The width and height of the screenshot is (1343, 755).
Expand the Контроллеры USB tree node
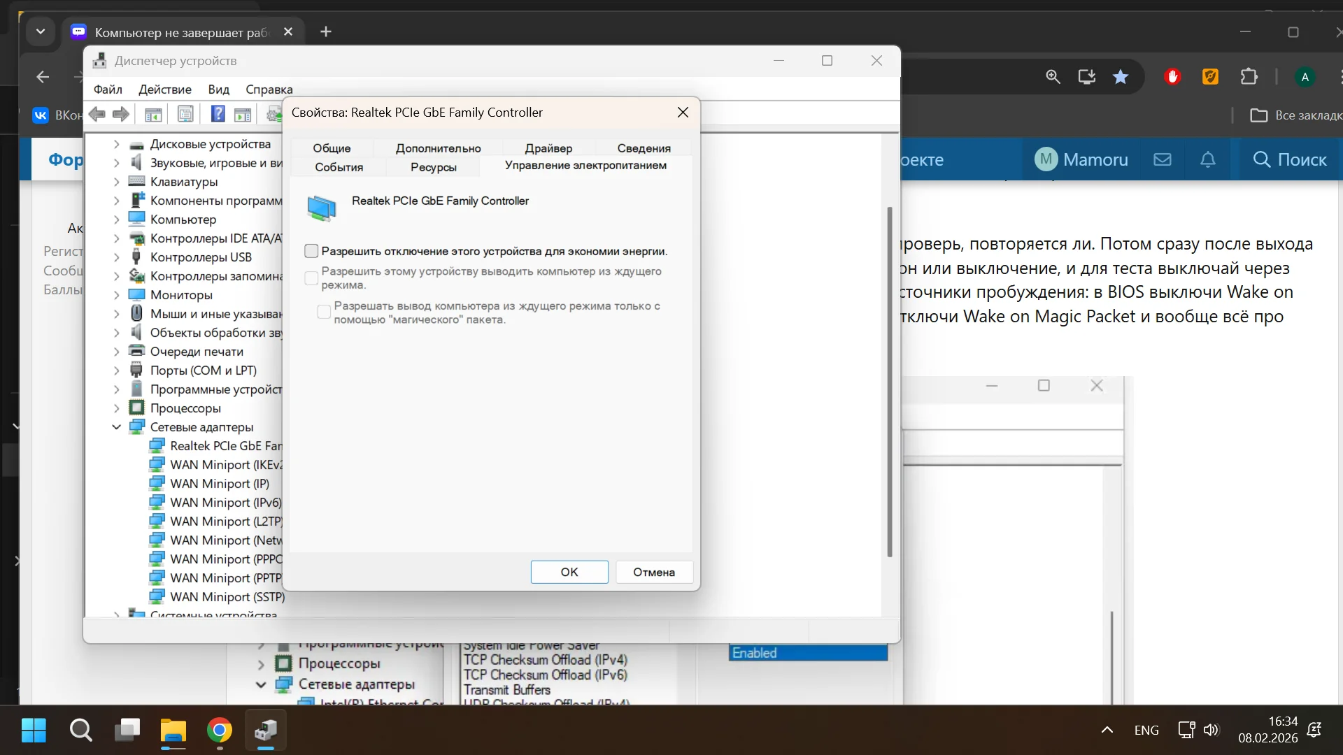point(117,257)
